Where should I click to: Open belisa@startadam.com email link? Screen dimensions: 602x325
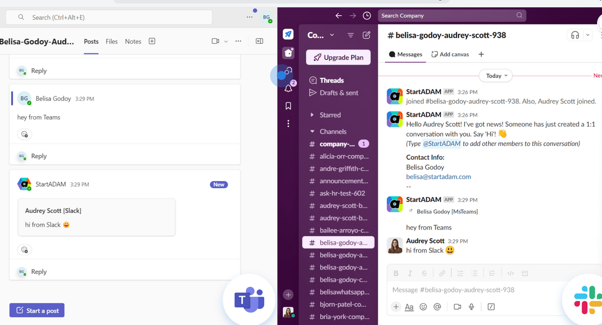point(438,176)
